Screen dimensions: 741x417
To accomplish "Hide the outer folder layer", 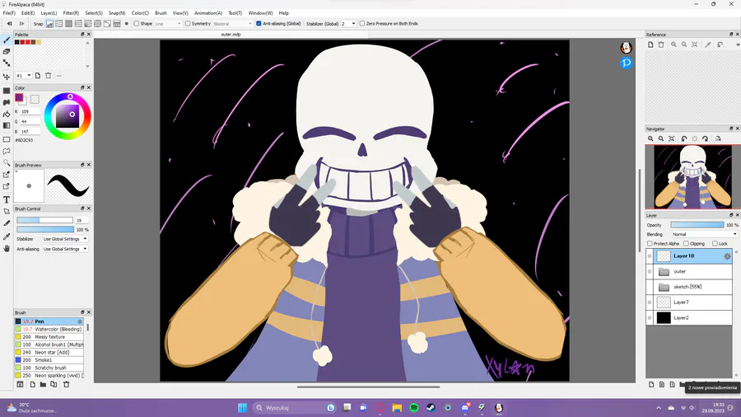I will [x=650, y=272].
